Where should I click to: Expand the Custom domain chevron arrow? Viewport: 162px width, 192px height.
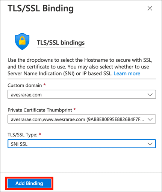(x=150, y=95)
